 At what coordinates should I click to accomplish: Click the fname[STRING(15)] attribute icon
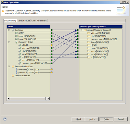(16, 36)
